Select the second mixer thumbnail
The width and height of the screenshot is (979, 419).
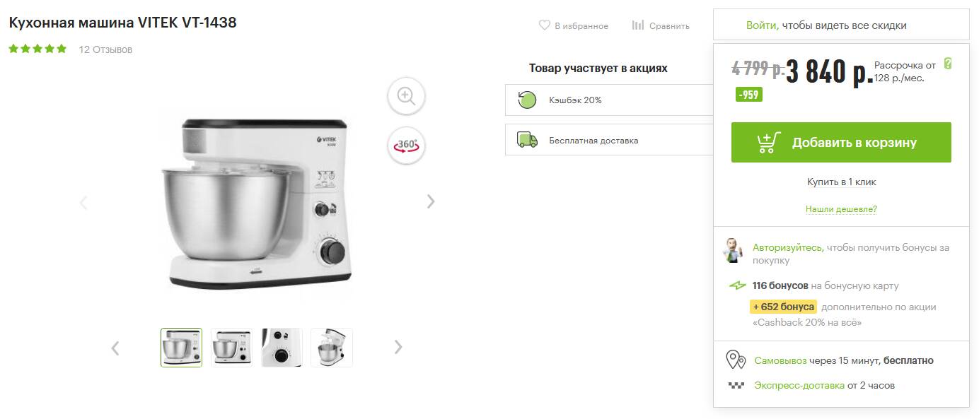[231, 348]
